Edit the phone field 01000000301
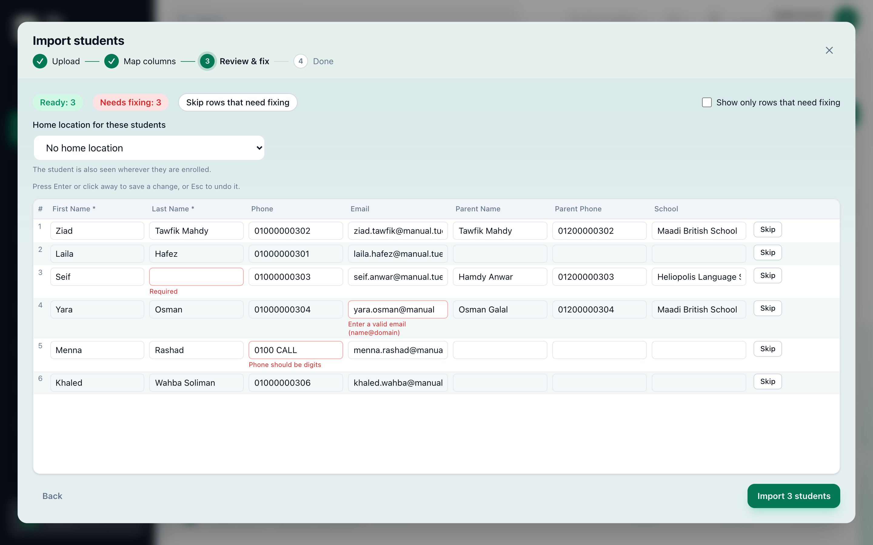 (x=296, y=254)
